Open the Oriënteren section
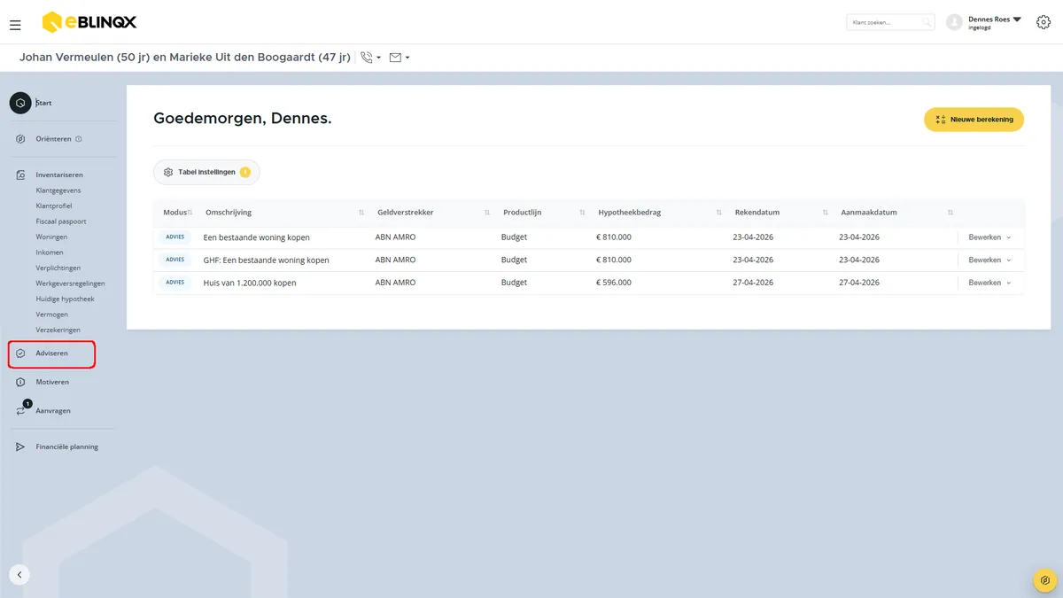 point(53,139)
